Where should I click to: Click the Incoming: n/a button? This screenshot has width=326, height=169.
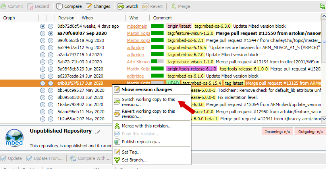(x=277, y=132)
